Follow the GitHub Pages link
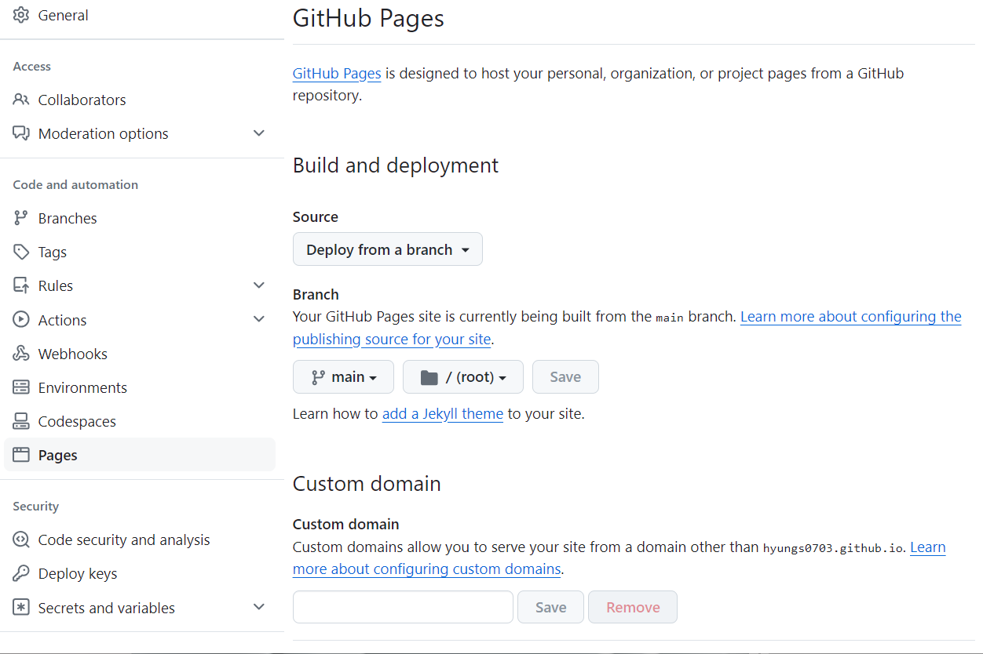This screenshot has height=654, width=983. 337,74
